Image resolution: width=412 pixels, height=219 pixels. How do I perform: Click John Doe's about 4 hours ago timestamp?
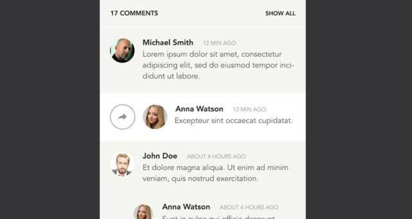216,157
